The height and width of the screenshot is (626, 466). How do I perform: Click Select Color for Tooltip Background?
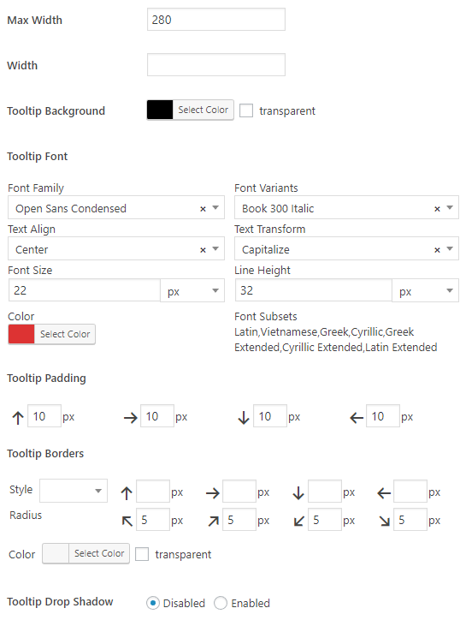pos(203,110)
